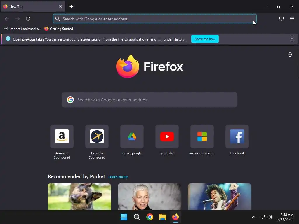The image size is (299, 224).
Task: Reload the current page
Action: pos(28,19)
